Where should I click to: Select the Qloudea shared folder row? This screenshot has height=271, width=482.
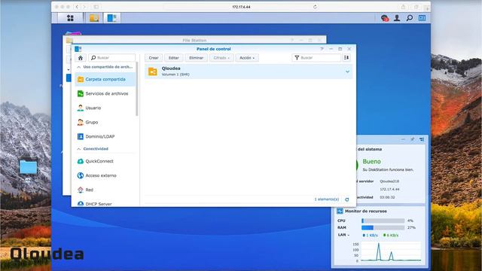(249, 72)
